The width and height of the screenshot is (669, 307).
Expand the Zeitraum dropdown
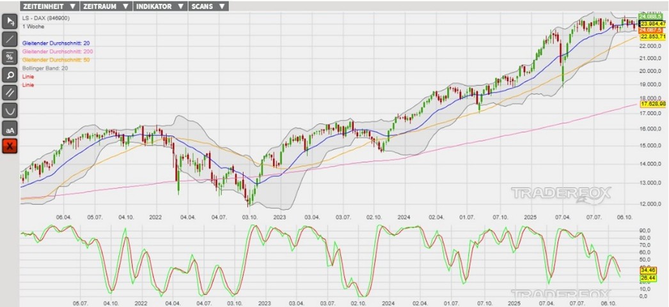pos(107,6)
